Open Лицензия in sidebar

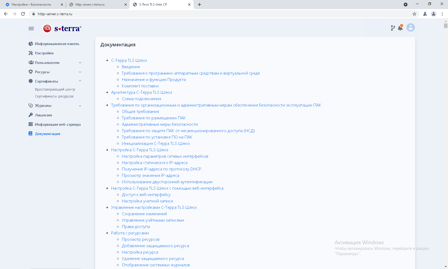point(43,115)
